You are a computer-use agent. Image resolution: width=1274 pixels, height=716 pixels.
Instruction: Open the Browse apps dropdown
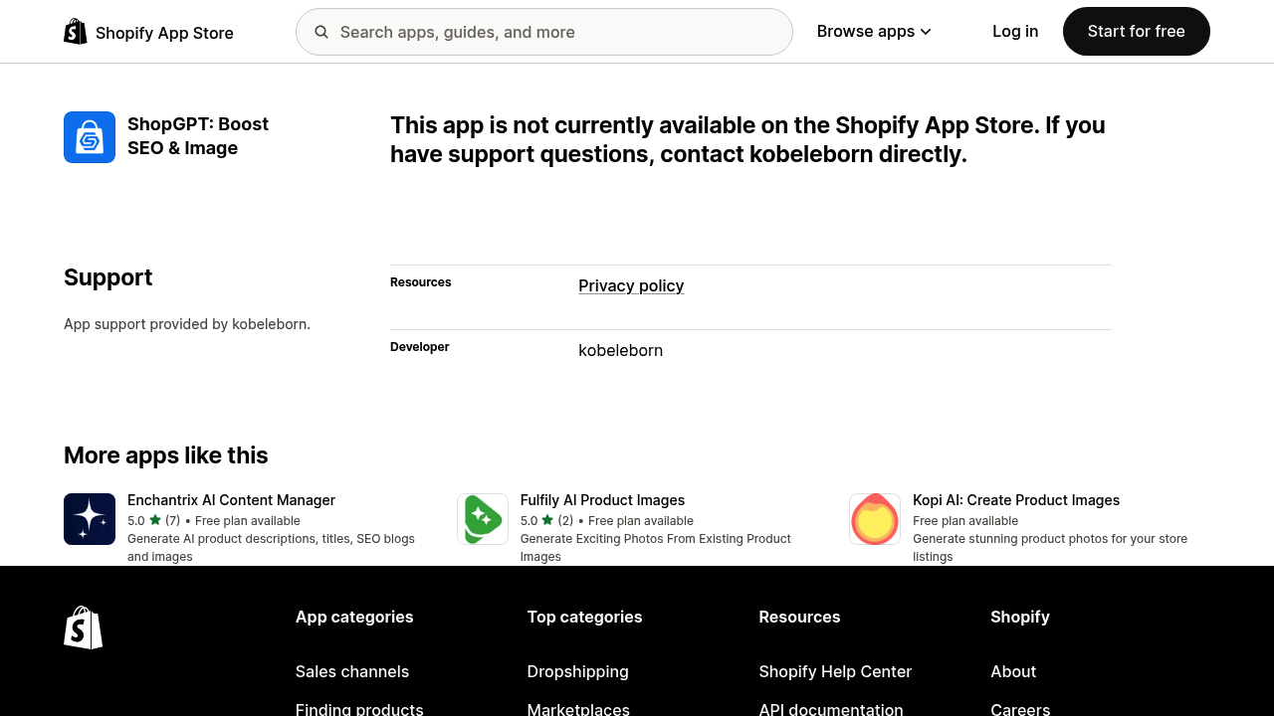pyautogui.click(x=873, y=31)
